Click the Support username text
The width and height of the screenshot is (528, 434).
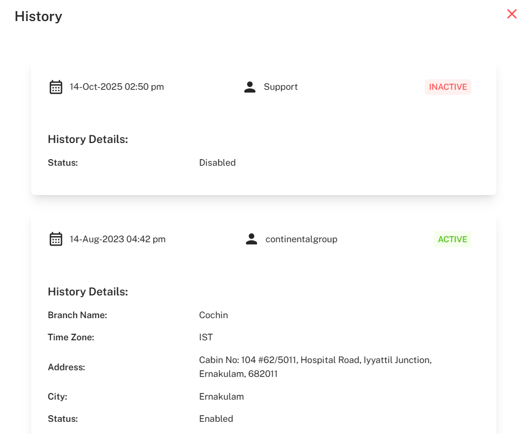(280, 87)
